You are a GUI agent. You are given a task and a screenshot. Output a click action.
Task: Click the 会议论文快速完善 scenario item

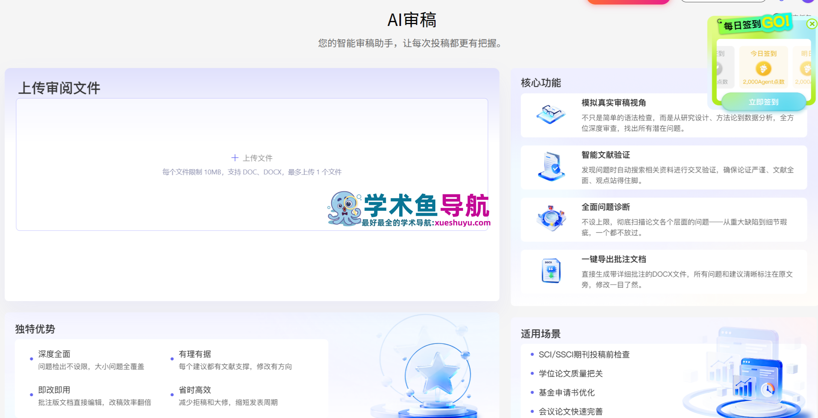coord(571,411)
